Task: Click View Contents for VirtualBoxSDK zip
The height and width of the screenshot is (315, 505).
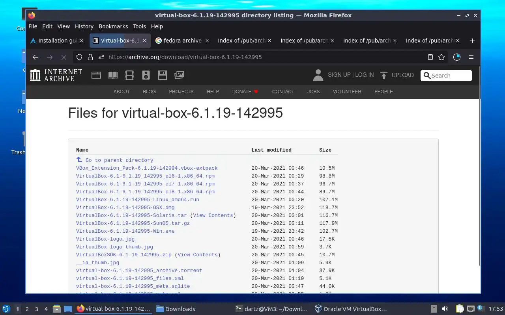Action: (198, 255)
